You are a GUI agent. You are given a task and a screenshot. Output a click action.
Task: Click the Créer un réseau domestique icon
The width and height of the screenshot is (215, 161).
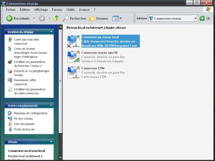[10, 49]
